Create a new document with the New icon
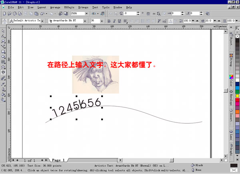Screen dimensions: 240x174 click(x=4, y=14)
